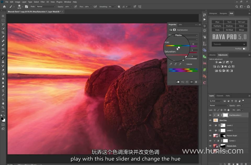251x165 pixels.
Task: Open the Search icon at top right
Action: 237,7
